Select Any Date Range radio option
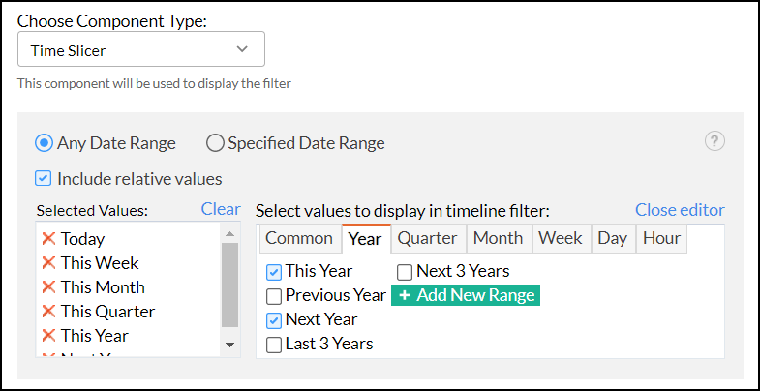760x391 pixels. point(44,143)
